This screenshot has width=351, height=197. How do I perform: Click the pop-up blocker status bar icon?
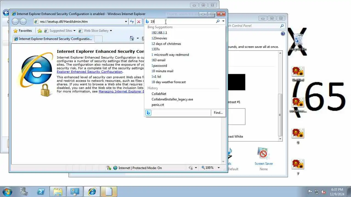[109, 168]
